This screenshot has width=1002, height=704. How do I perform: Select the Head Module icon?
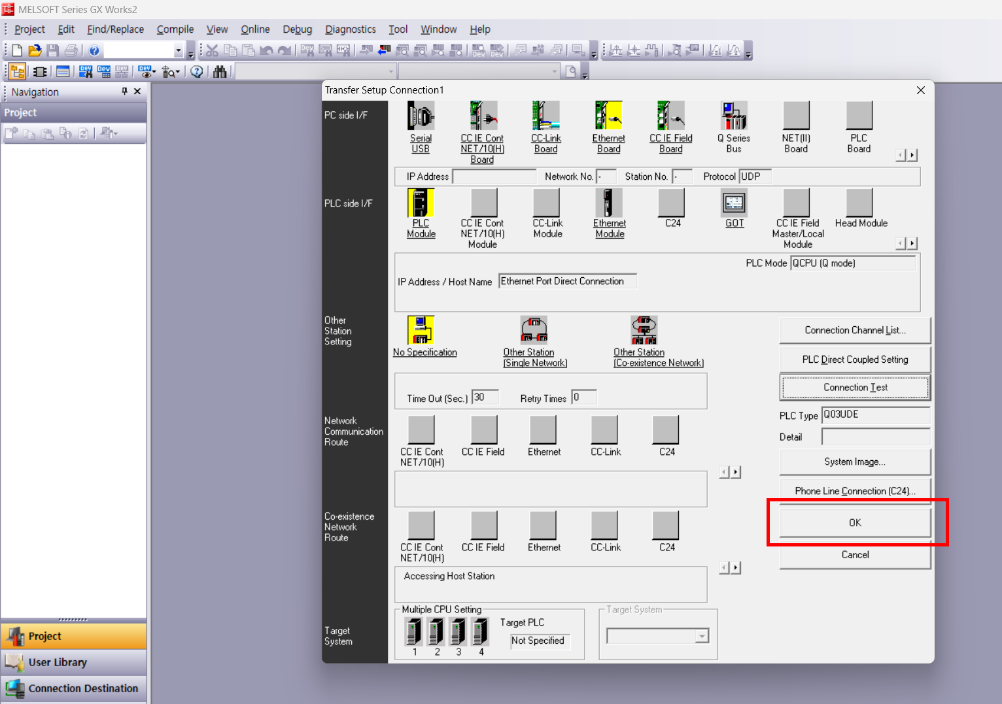[x=859, y=203]
